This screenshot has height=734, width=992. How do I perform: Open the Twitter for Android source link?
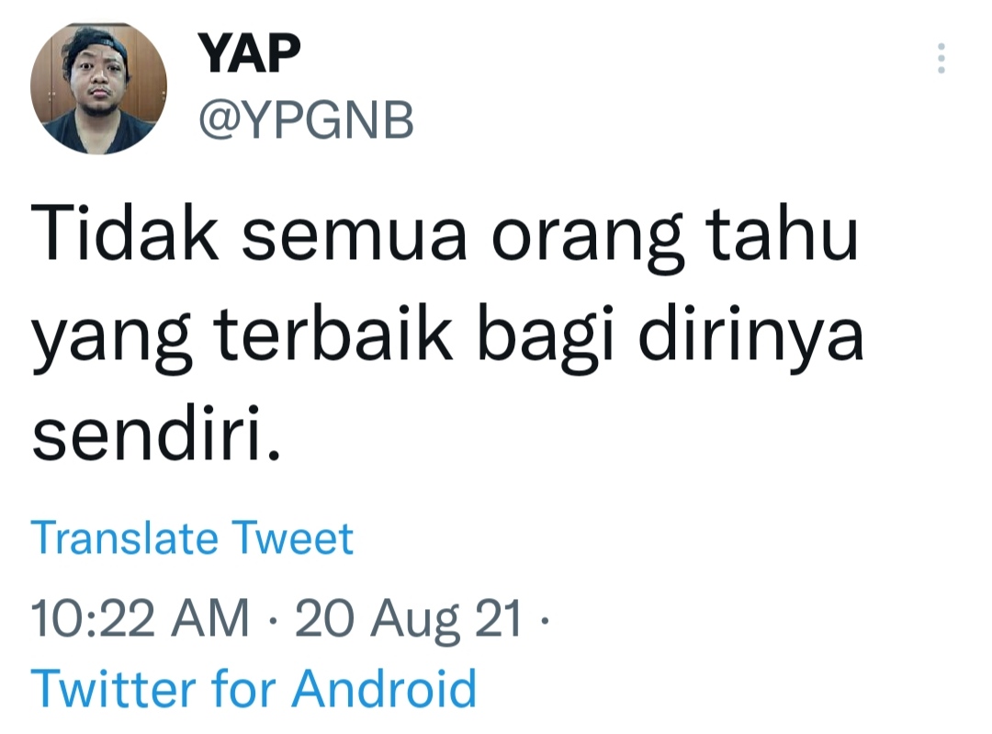pos(254,688)
